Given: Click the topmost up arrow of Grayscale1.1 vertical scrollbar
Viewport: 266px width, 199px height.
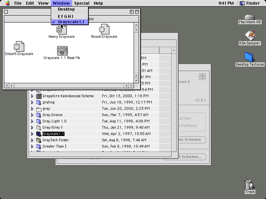Looking at the screenshot, I should pos(136,25).
